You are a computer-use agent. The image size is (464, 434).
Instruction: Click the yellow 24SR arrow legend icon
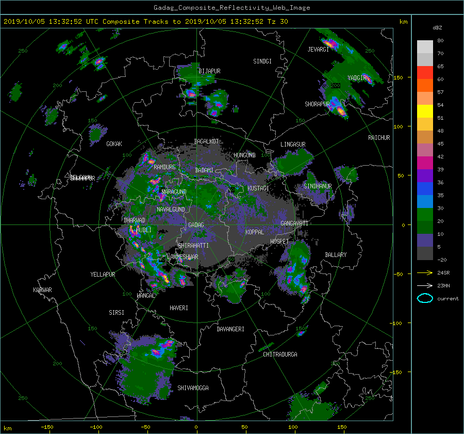click(x=425, y=272)
